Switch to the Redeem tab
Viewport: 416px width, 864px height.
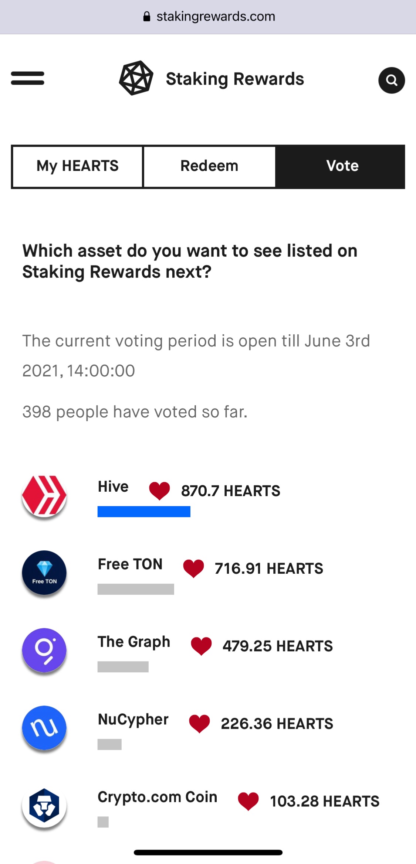click(209, 167)
